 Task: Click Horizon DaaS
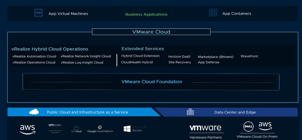pyautogui.click(x=179, y=57)
